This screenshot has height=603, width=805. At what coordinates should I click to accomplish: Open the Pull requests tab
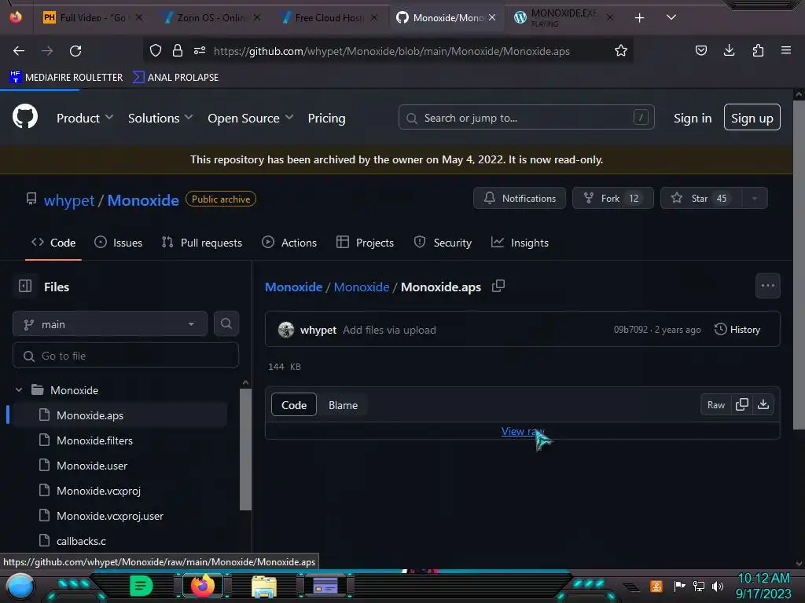click(201, 243)
